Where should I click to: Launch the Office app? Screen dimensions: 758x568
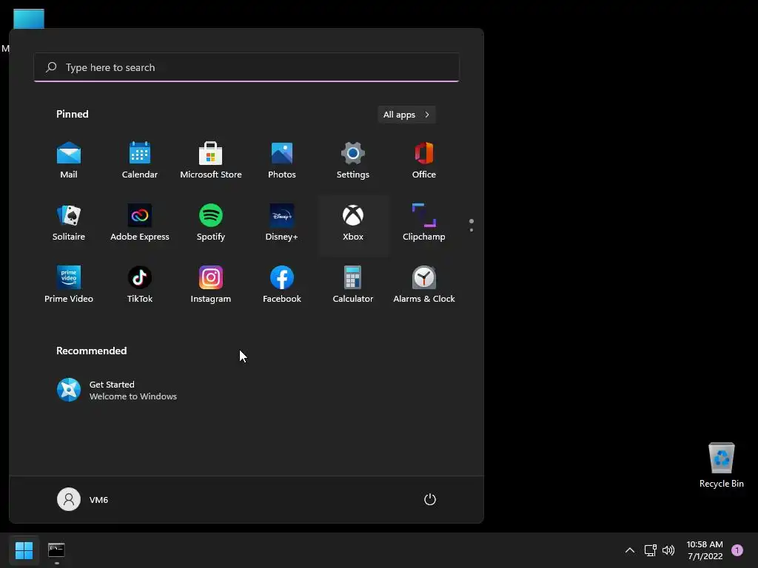pyautogui.click(x=424, y=160)
